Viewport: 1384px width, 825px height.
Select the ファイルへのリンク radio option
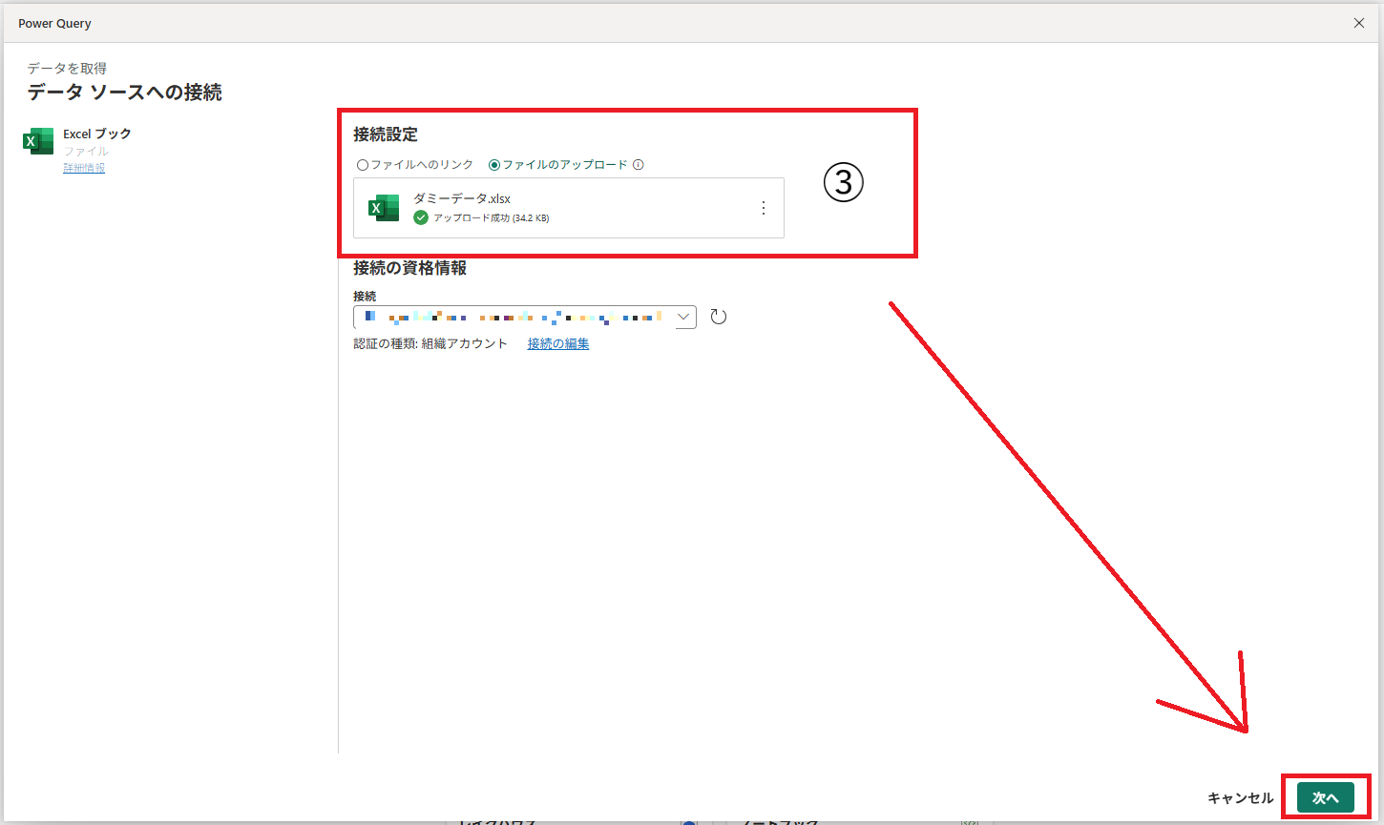[363, 165]
